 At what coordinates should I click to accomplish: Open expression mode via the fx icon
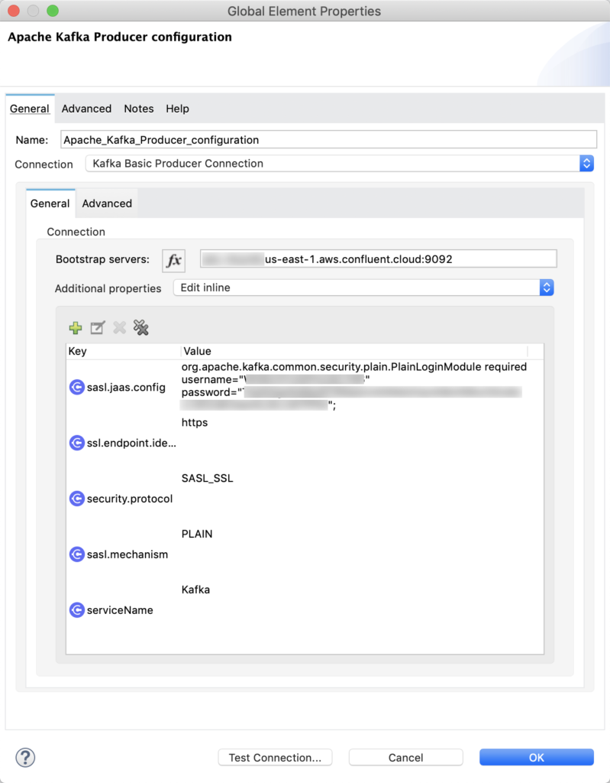point(173,260)
